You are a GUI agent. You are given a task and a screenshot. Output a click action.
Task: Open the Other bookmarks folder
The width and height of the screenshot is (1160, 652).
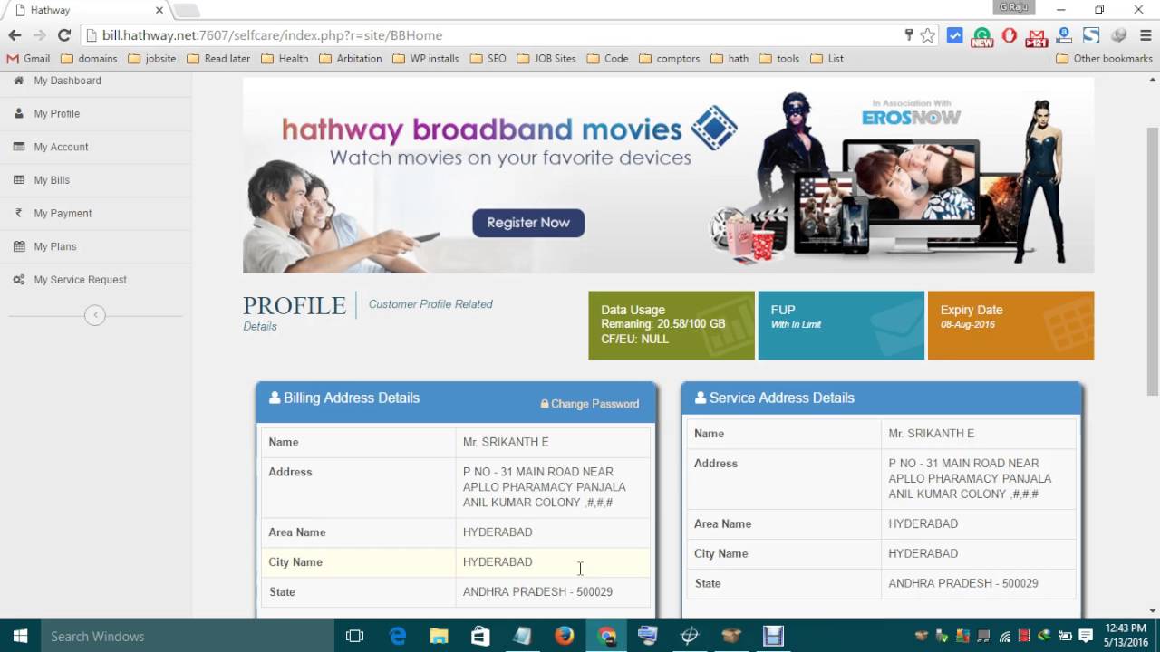1105,58
